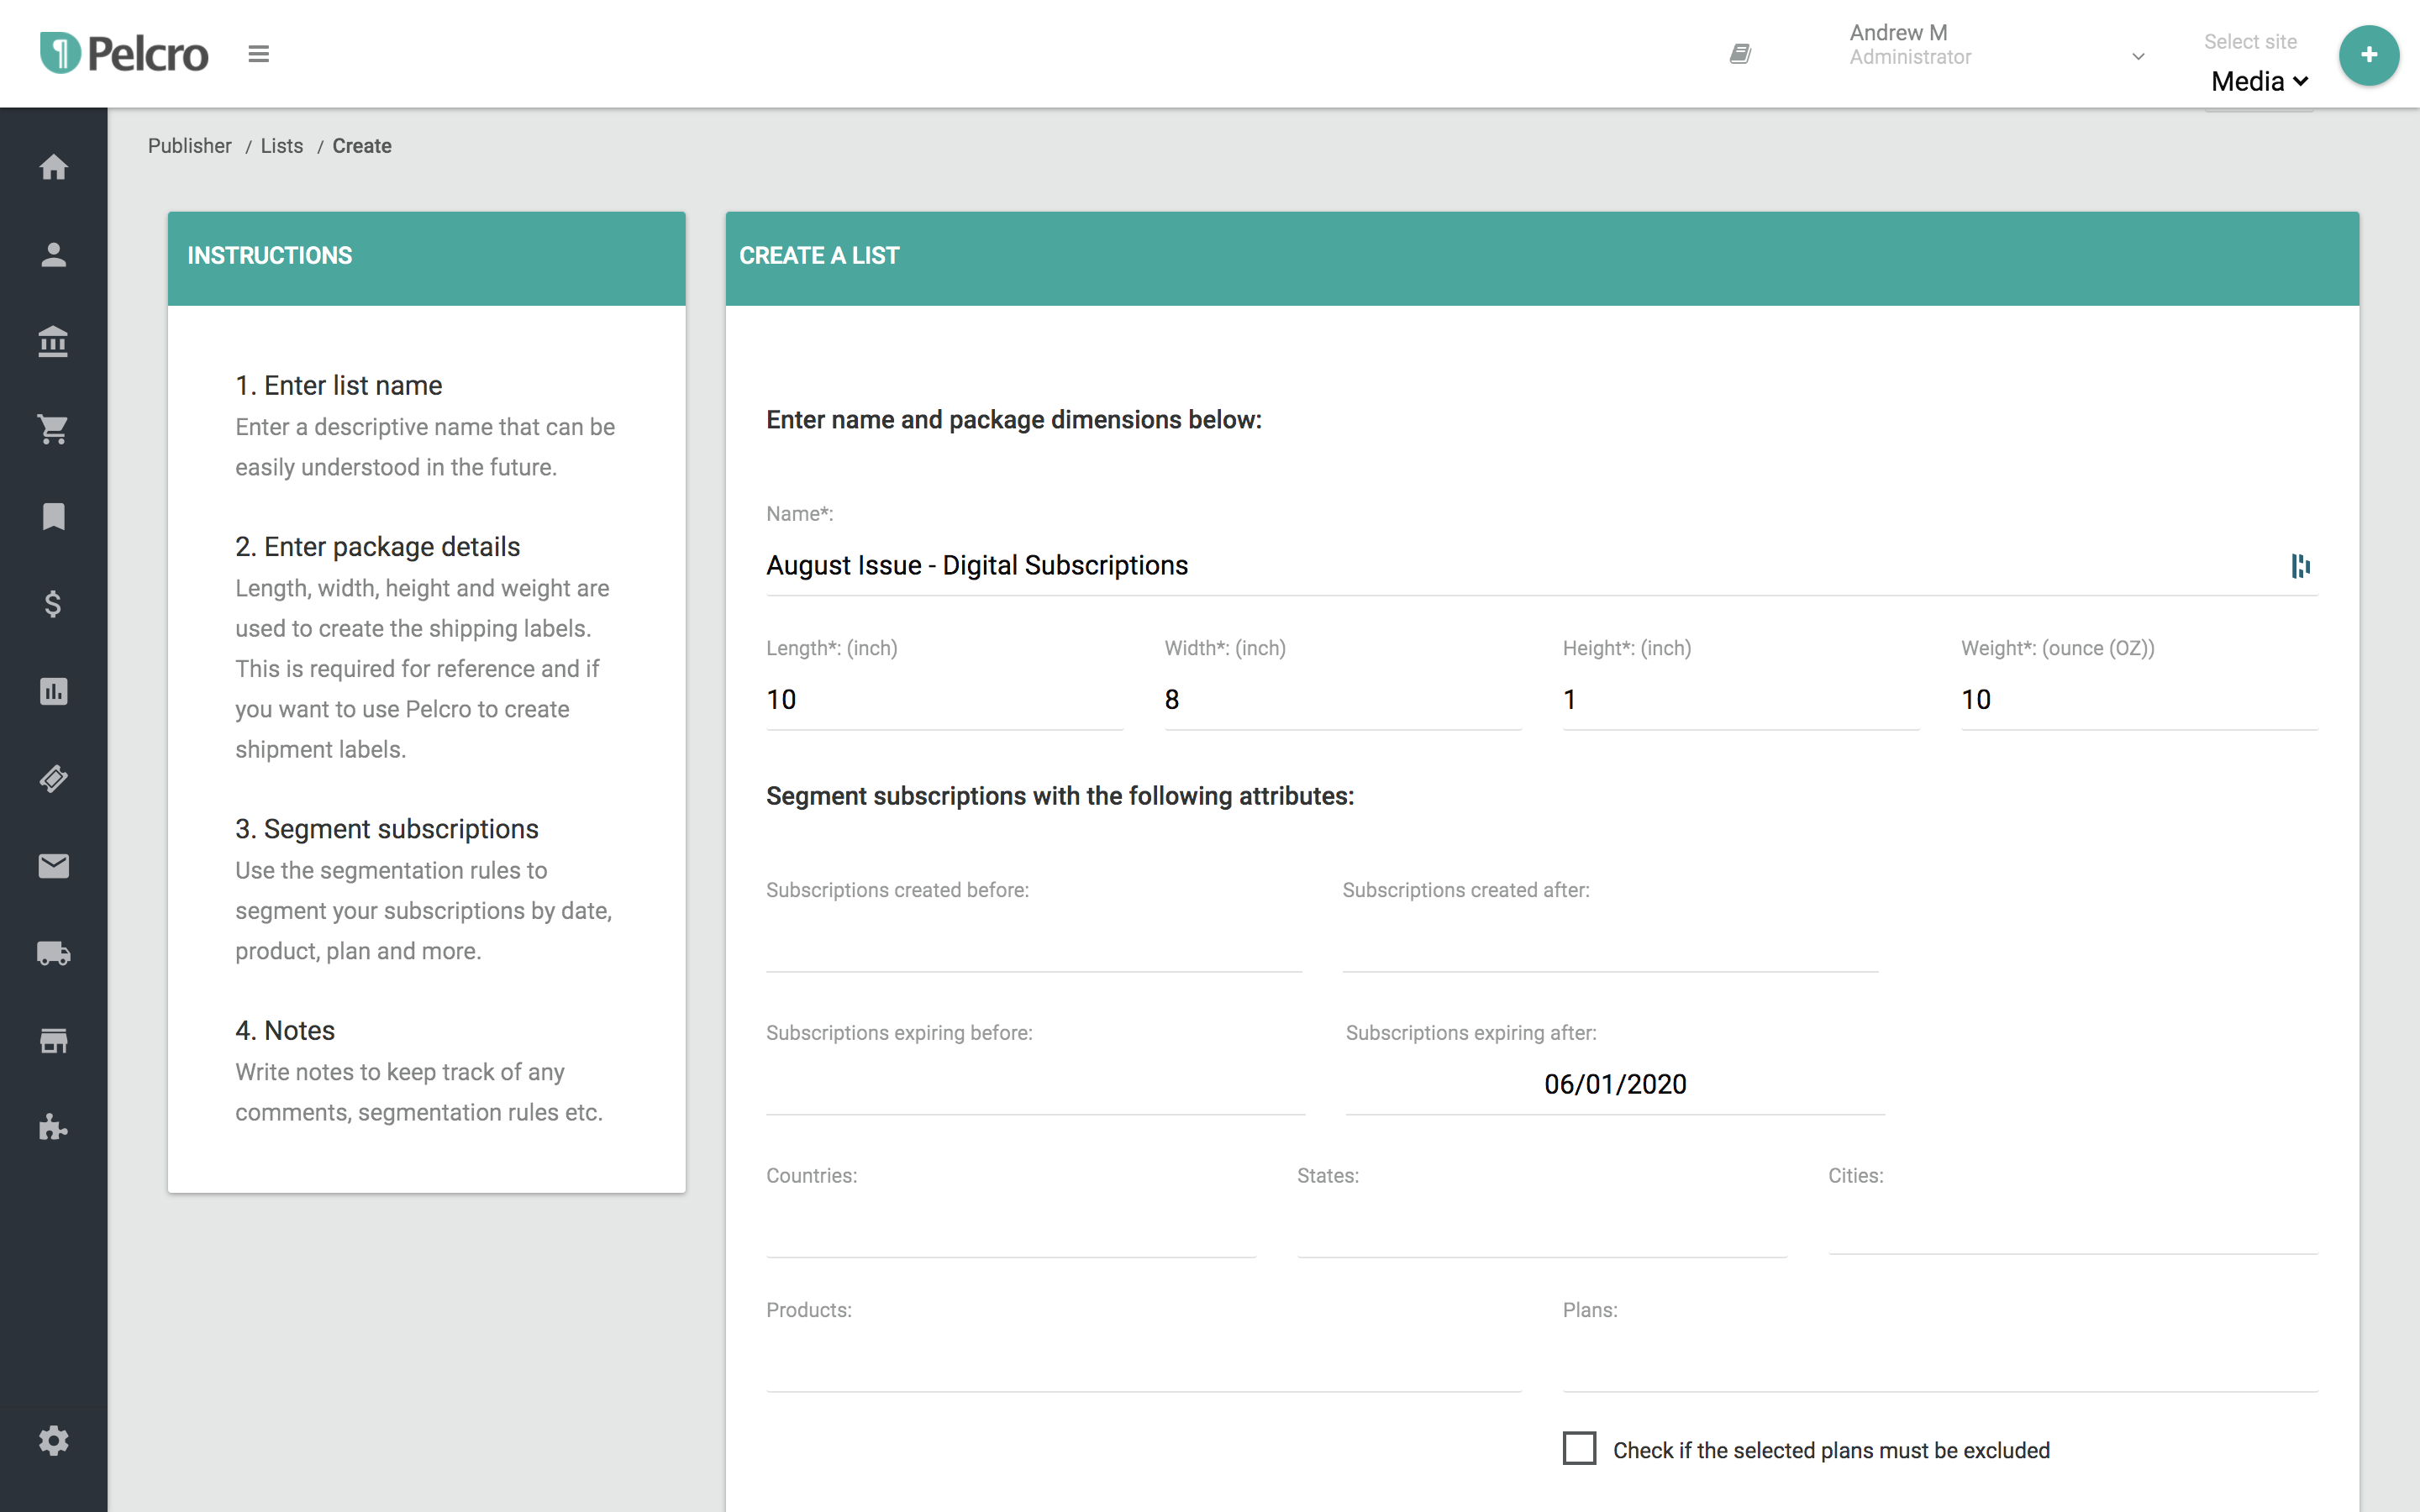Click the envelope email icon in sidebar
2420x1512 pixels.
tap(53, 866)
